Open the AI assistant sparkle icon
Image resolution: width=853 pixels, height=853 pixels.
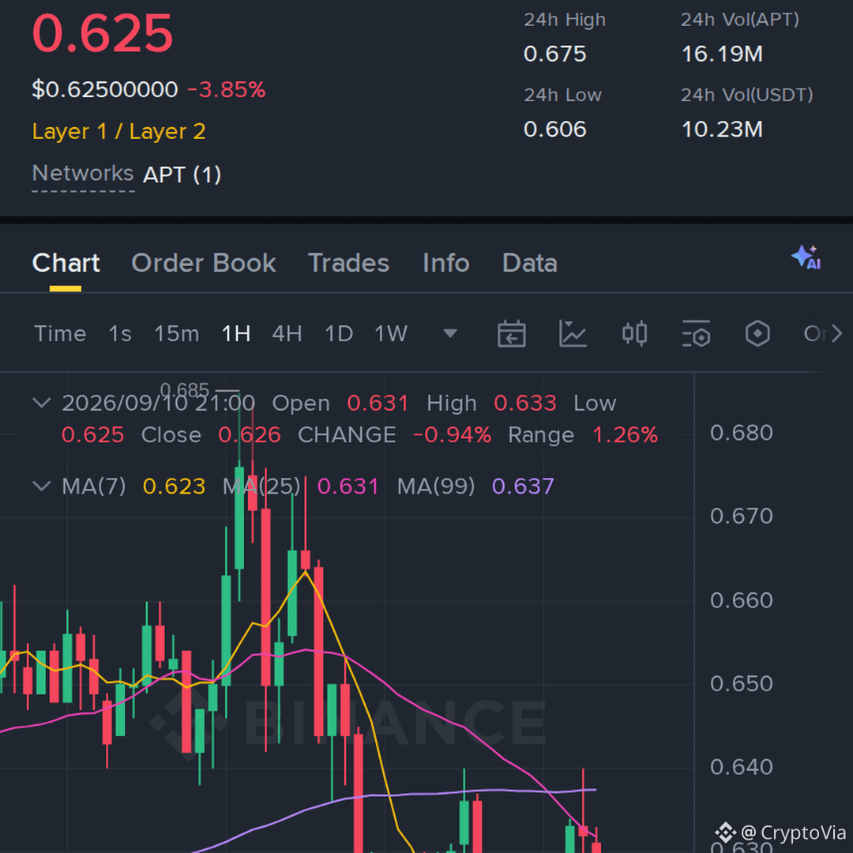806,257
